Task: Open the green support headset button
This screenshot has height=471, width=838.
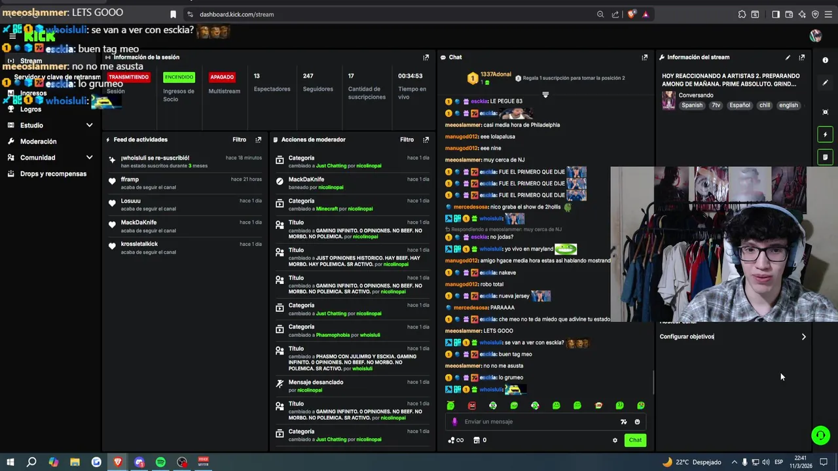Action: tap(820, 435)
